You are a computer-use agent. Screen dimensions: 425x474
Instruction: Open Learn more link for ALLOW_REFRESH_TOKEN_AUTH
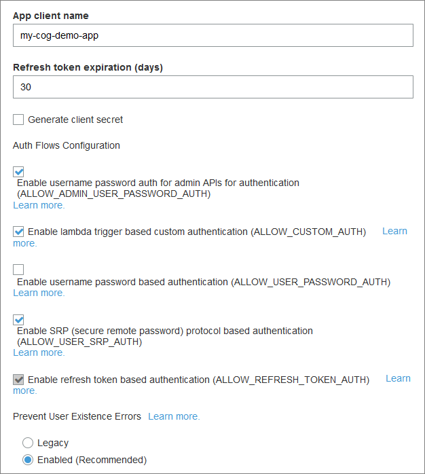pos(398,378)
